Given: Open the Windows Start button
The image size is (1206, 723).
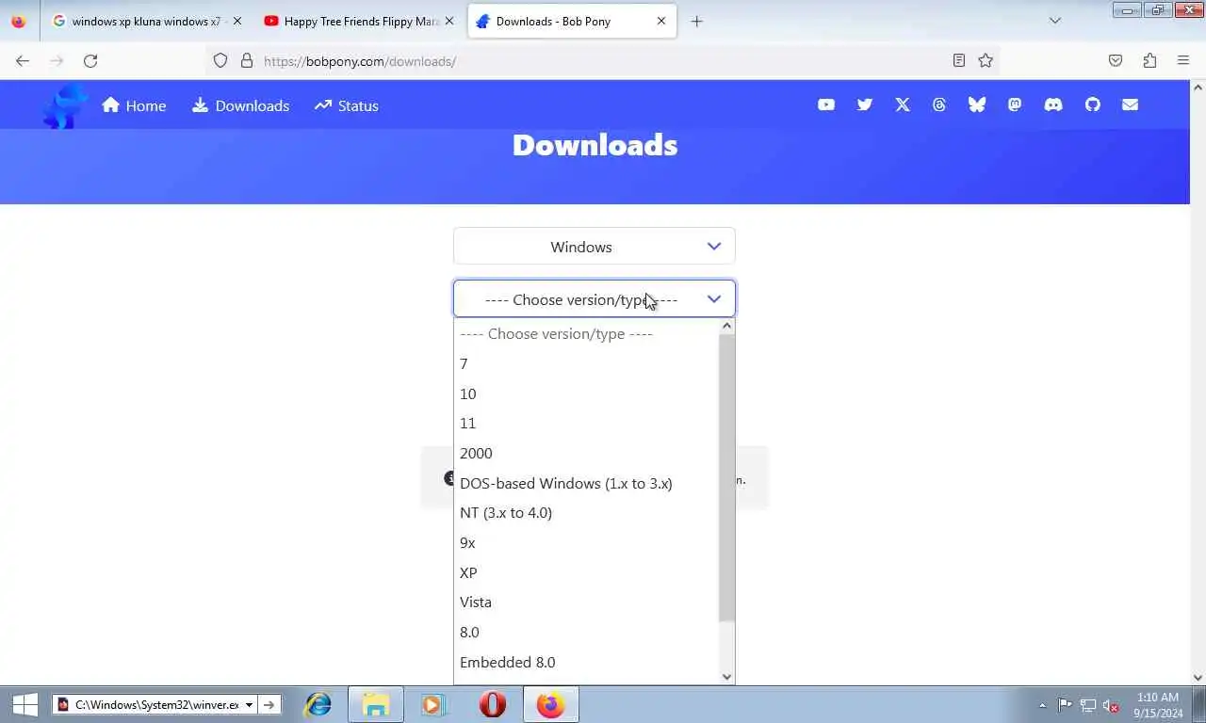Looking at the screenshot, I should pyautogui.click(x=24, y=704).
